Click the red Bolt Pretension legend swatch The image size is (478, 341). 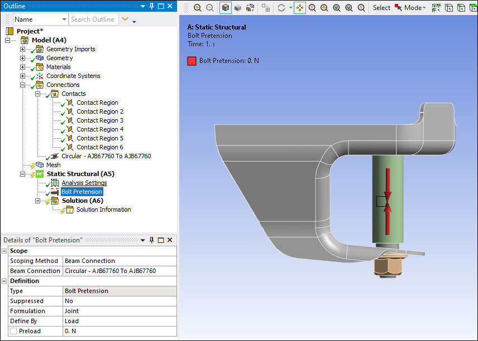192,61
